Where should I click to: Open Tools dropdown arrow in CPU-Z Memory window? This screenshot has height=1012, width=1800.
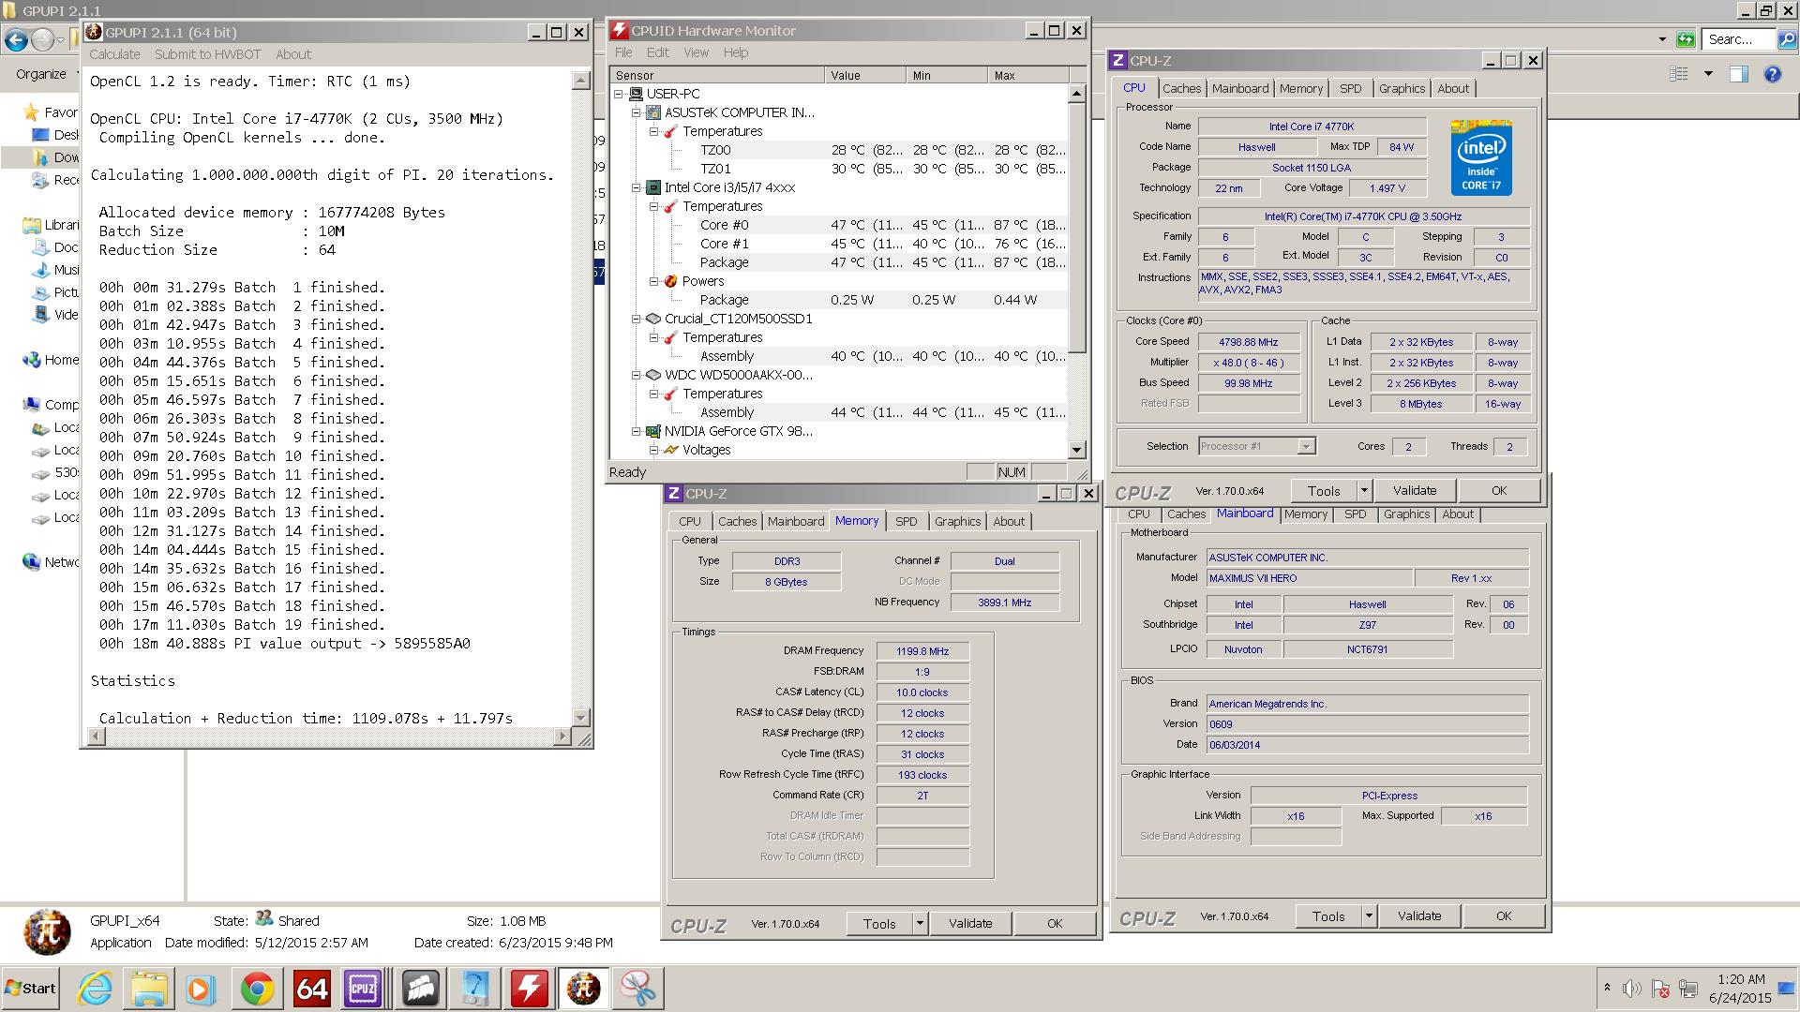920,924
